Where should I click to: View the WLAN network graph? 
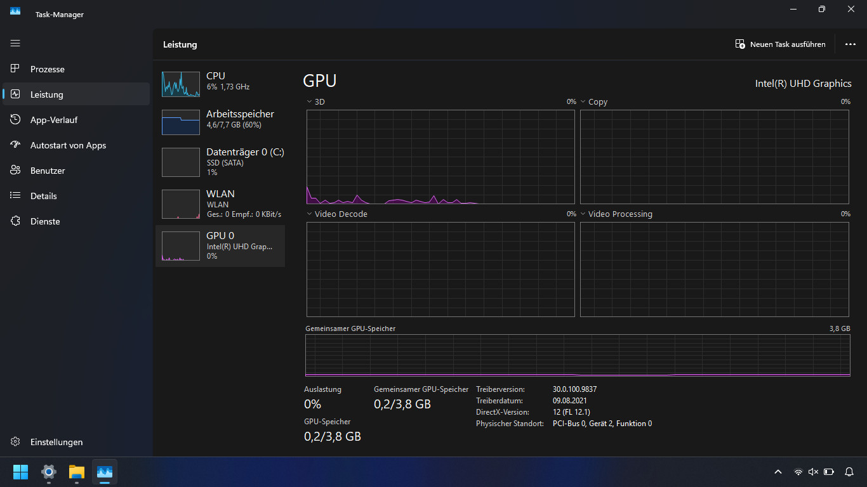click(x=181, y=204)
